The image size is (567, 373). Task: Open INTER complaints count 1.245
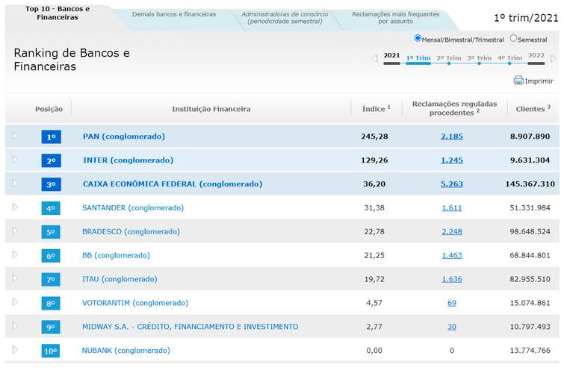tap(452, 160)
